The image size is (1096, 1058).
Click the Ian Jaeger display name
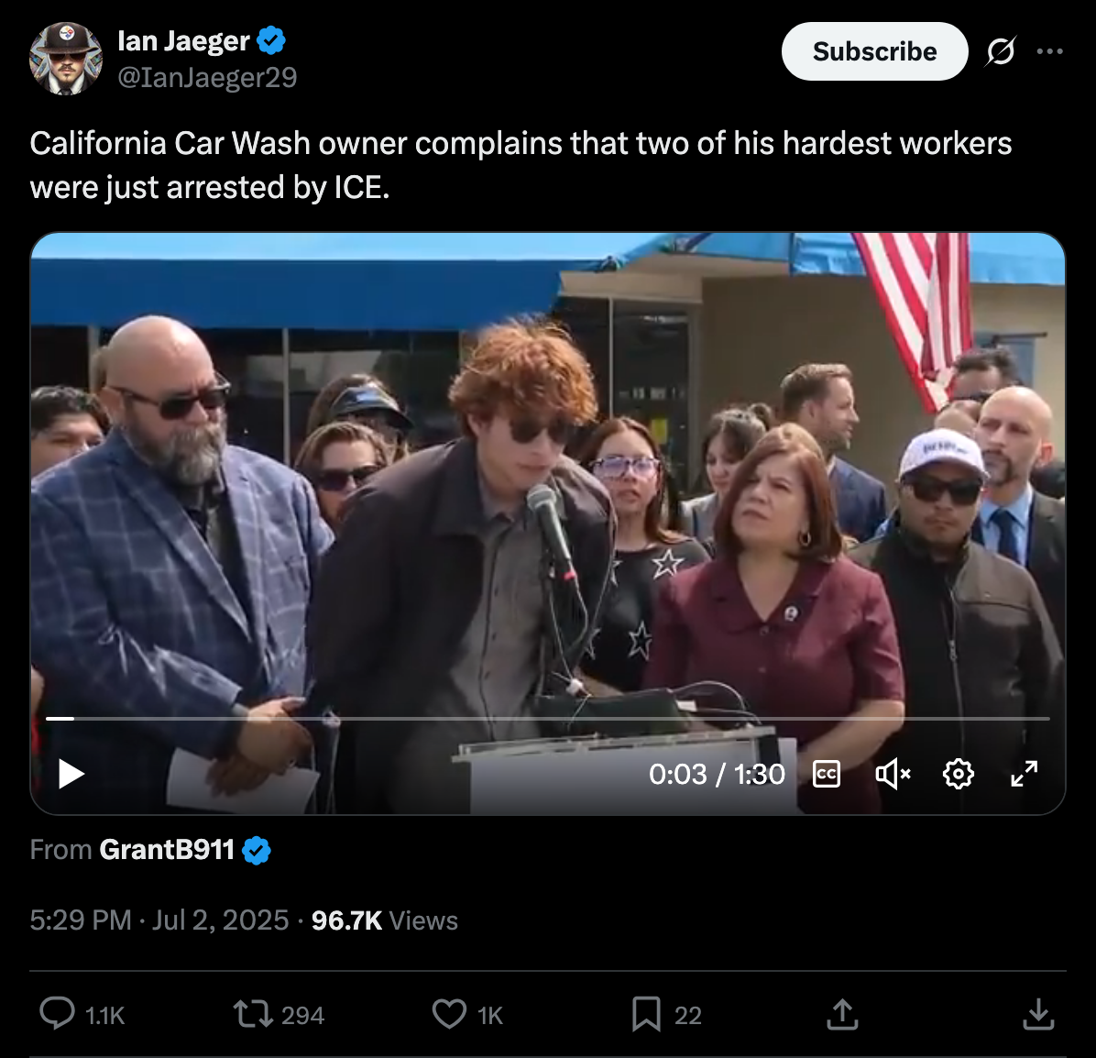click(x=183, y=41)
